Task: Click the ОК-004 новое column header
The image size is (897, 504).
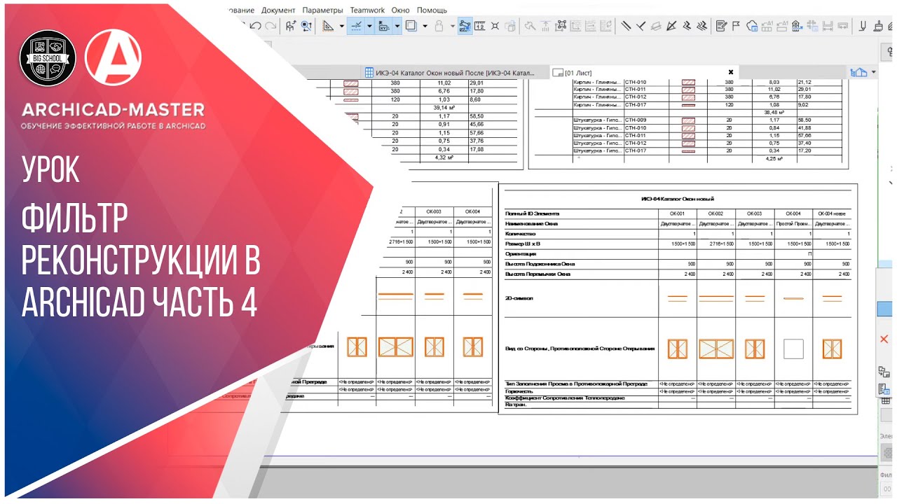Action: coord(833,213)
